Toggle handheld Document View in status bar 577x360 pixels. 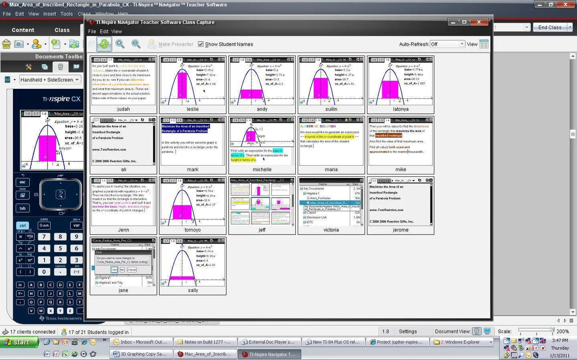[477, 331]
